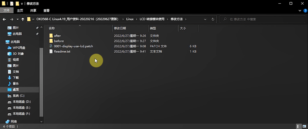Click the 6 KB size cell
This screenshot has width=308, height=129.
[193, 46]
